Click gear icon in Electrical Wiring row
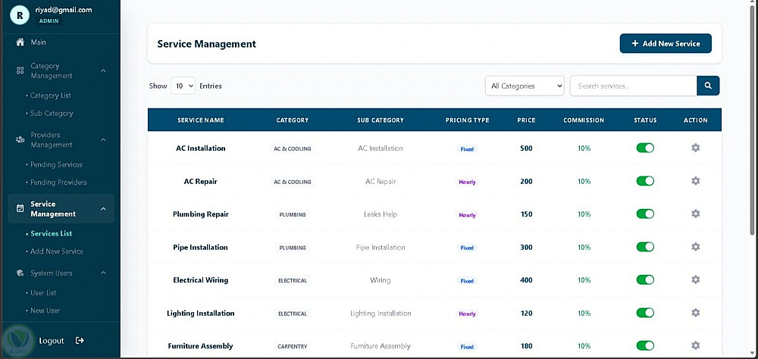 695,279
